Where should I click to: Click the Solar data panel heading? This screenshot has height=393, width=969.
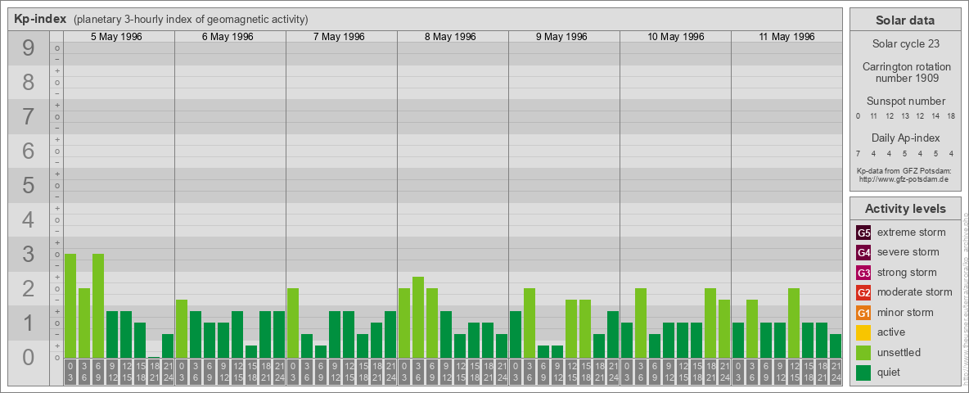tap(904, 20)
